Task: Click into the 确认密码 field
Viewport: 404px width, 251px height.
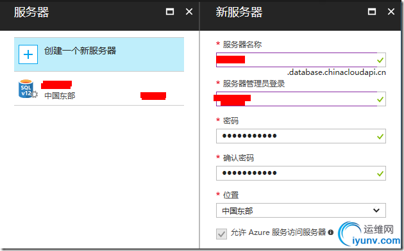Action: 301,173
